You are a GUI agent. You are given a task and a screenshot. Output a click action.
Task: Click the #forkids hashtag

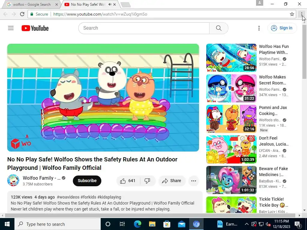88,197
